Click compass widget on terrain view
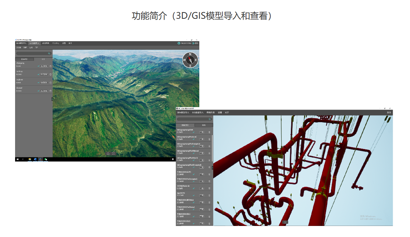The height and width of the screenshot is (237, 410). (x=190, y=60)
